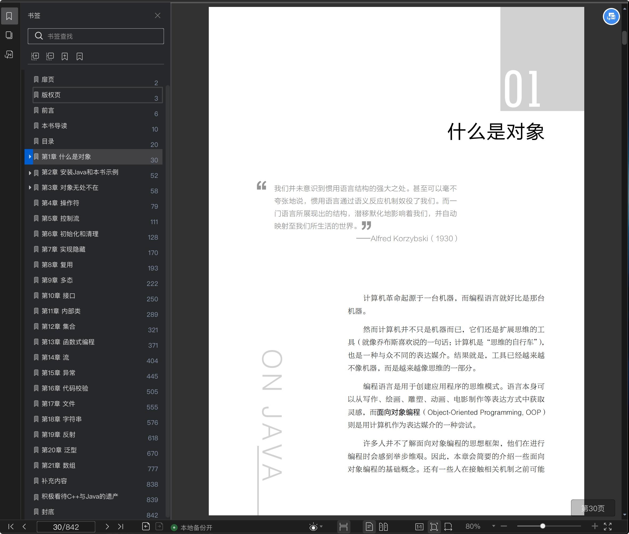Click the fit width icon
The image size is (629, 534).
pyautogui.click(x=448, y=527)
